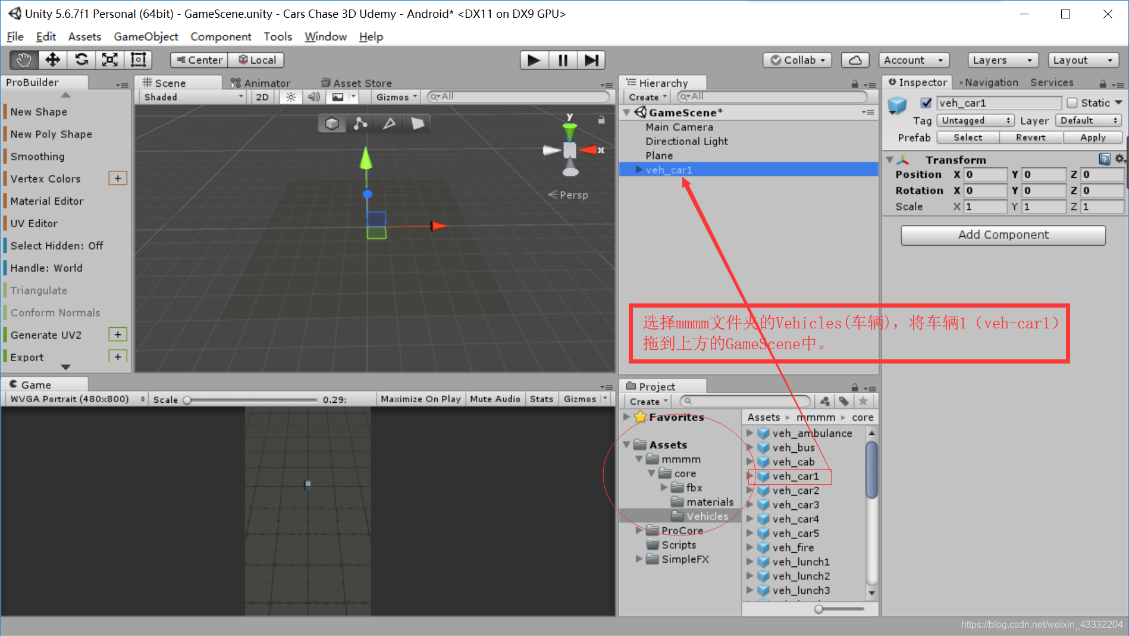Screen dimensions: 1129x636
Task: Expand veh_car1 in Hierarchy
Action: click(638, 170)
